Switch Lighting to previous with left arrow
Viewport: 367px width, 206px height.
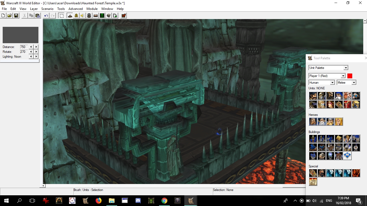pos(31,57)
